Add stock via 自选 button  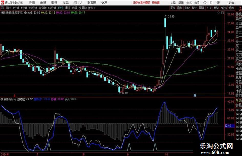[224, 8]
